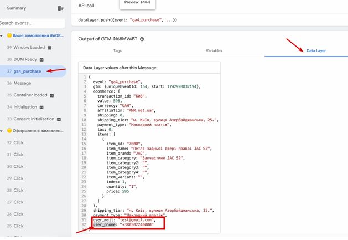The image size is (348, 240).
Task: Select event 28 Click
Action: (15, 191)
